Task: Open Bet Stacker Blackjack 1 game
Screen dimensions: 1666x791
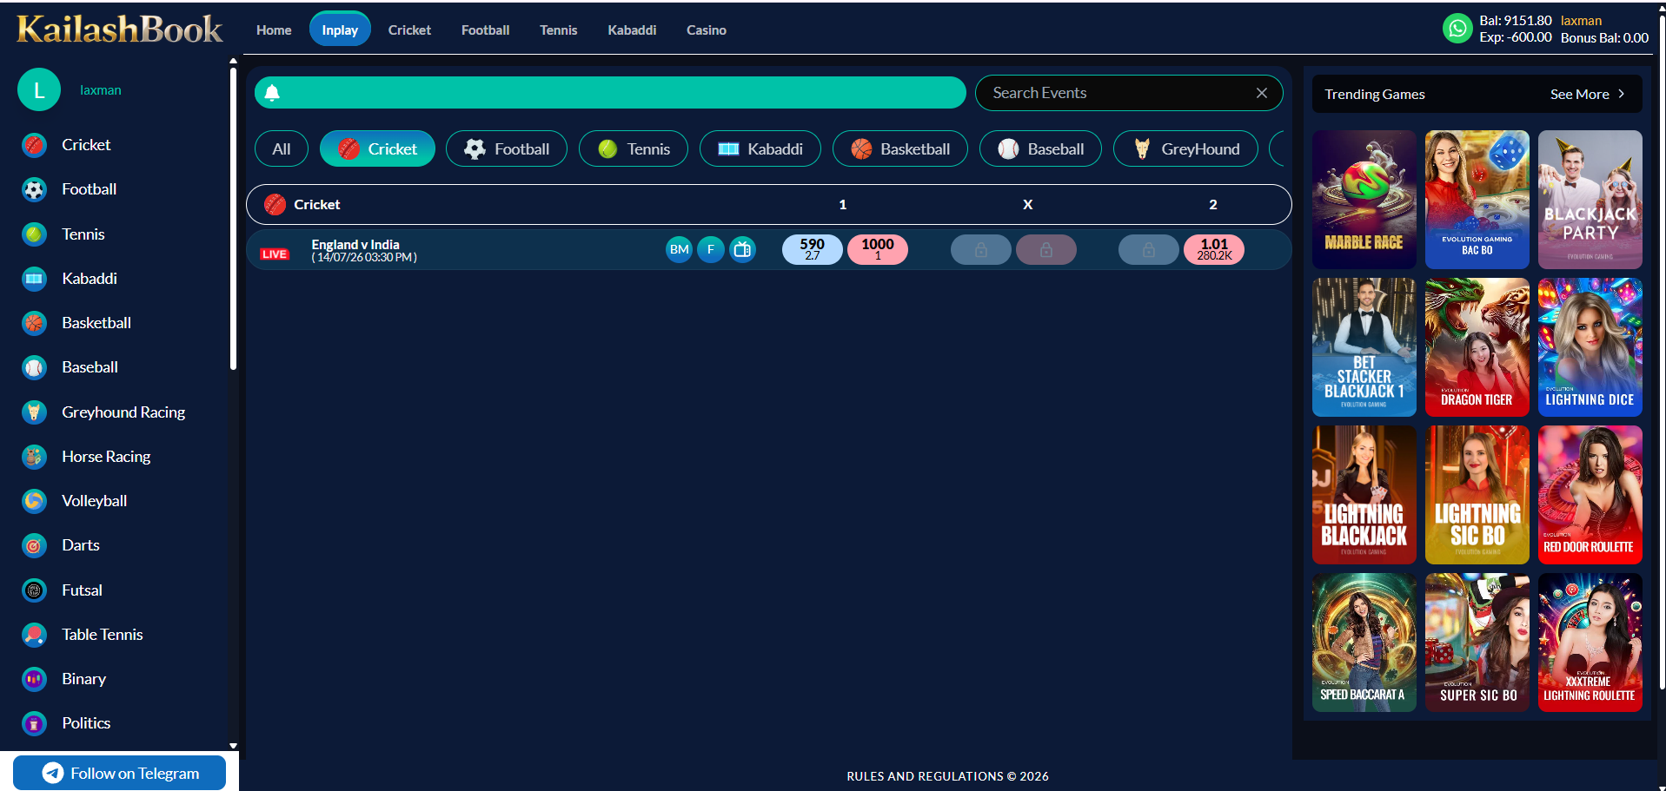Action: 1364,347
